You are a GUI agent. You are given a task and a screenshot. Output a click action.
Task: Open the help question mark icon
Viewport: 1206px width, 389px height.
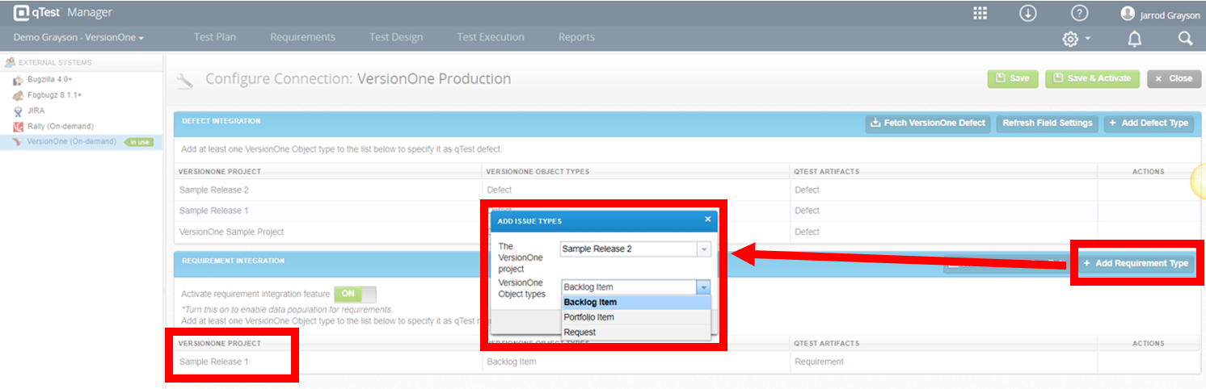1079,13
